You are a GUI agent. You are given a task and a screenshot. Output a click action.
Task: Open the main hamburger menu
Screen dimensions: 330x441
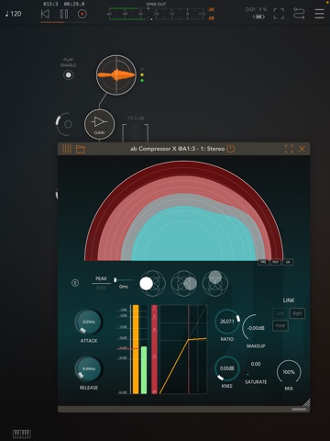point(319,14)
